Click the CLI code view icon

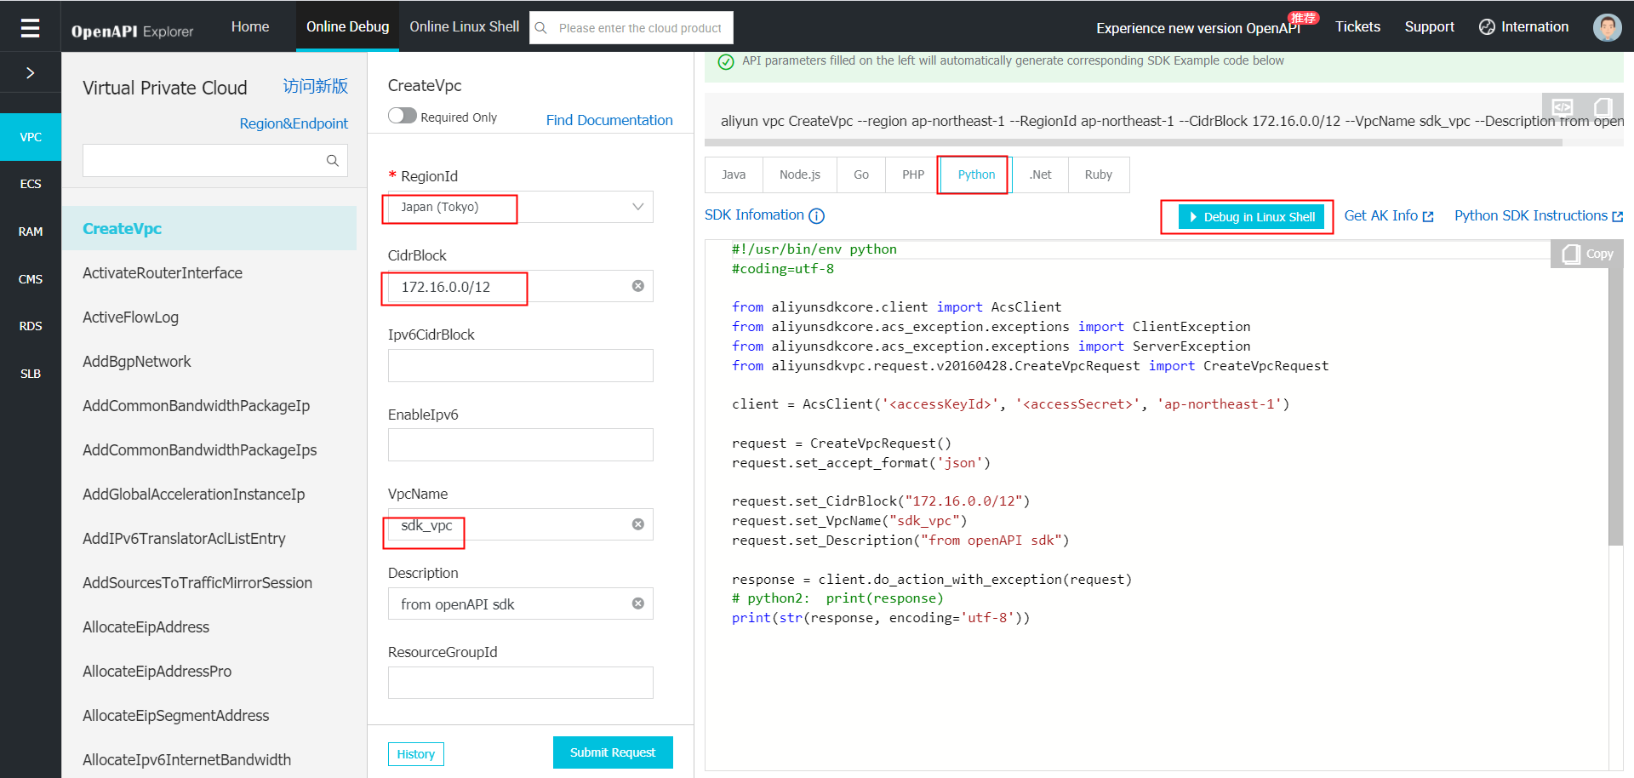[x=1563, y=107]
